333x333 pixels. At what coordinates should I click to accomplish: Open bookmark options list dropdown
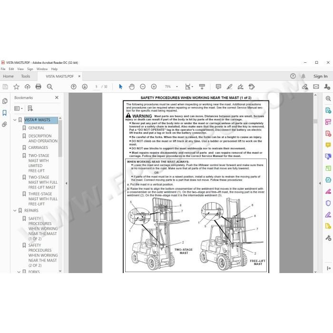19,108
